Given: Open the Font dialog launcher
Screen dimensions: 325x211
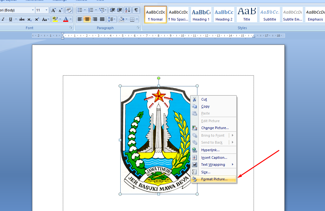Looking at the screenshot, I should click(x=71, y=28).
